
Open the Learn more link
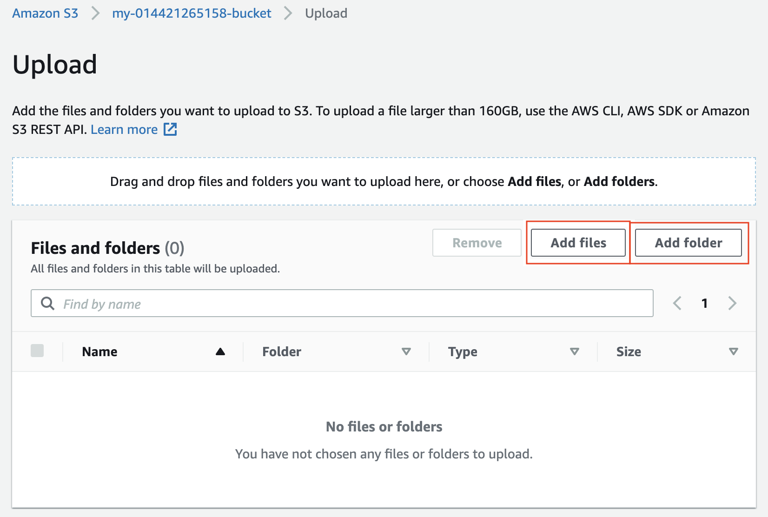pos(124,129)
